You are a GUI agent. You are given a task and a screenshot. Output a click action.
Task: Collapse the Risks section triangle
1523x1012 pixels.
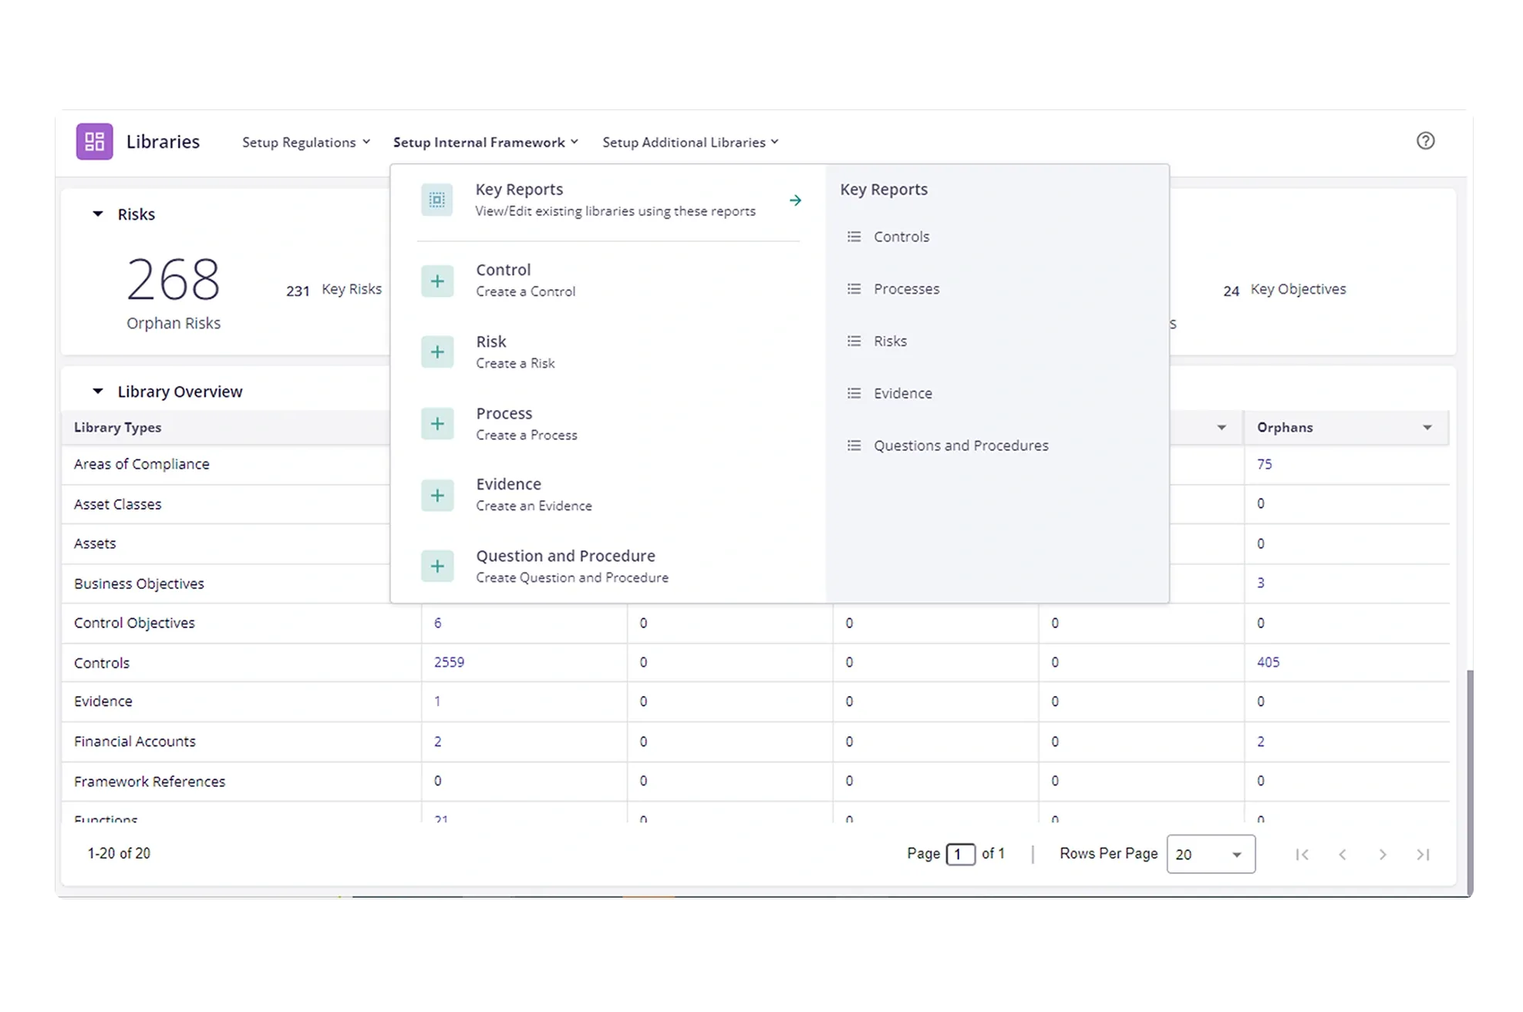point(98,214)
